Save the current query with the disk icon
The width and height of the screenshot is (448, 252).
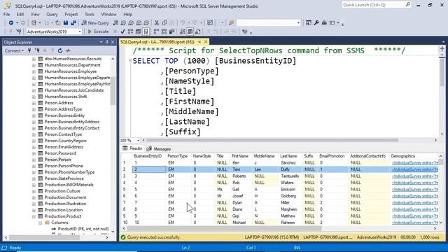pos(66,23)
